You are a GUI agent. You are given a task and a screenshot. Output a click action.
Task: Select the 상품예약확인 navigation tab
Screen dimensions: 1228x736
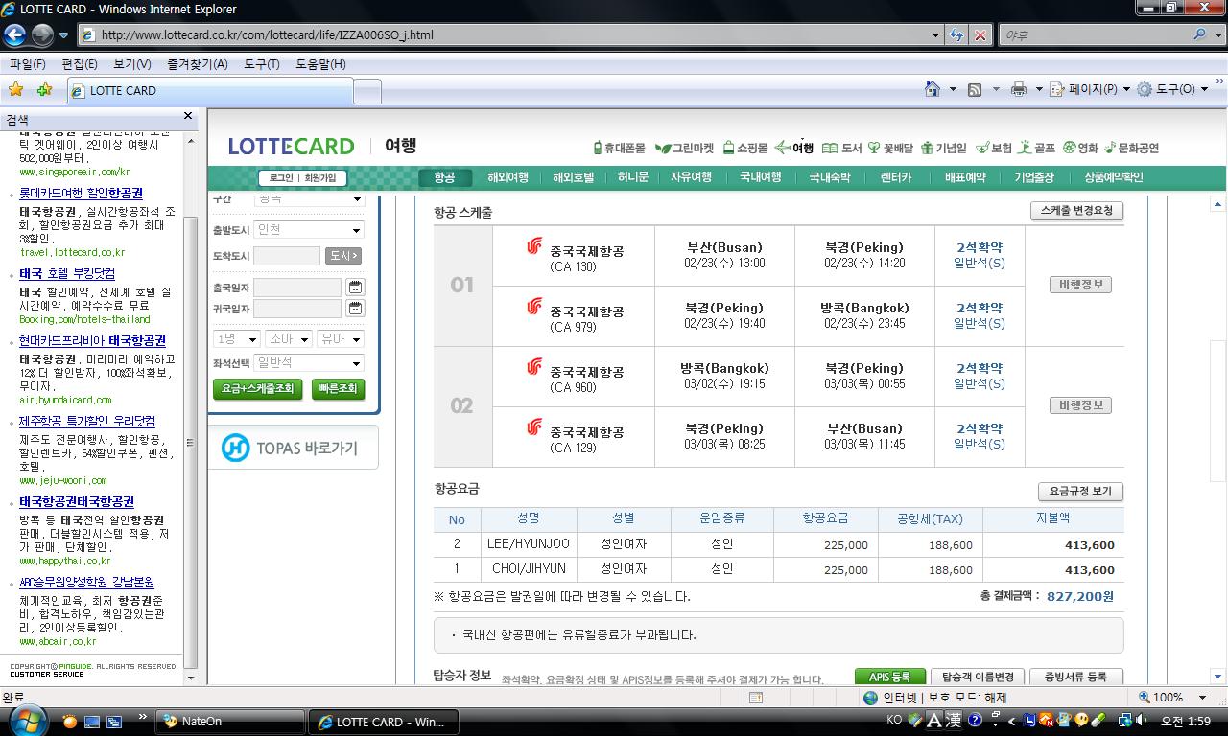click(1114, 177)
